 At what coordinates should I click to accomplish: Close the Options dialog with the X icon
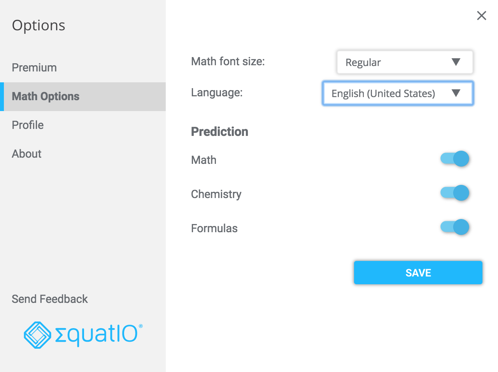coord(481,16)
